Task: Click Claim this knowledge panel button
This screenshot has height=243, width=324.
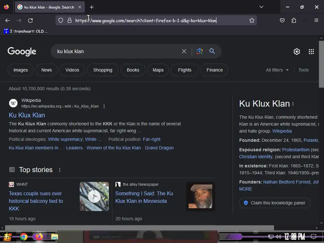Action: (275, 203)
